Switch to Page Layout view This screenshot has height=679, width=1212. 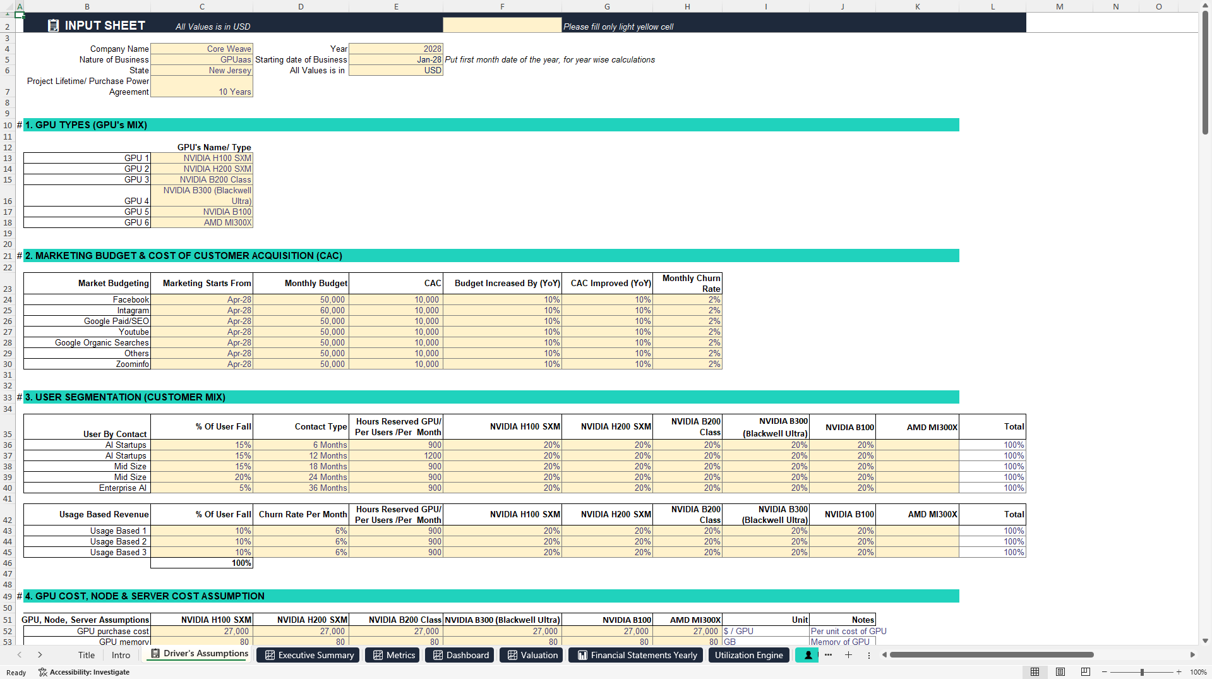(x=1060, y=672)
